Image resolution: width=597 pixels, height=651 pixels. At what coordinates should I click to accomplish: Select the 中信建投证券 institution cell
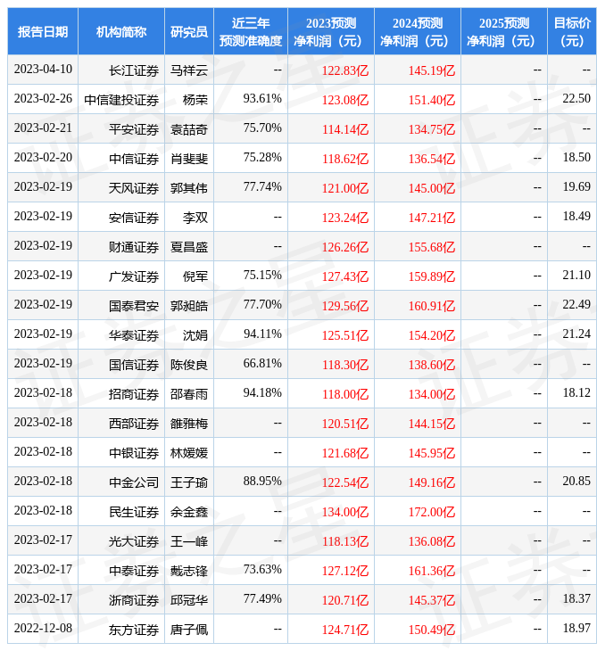tap(121, 100)
